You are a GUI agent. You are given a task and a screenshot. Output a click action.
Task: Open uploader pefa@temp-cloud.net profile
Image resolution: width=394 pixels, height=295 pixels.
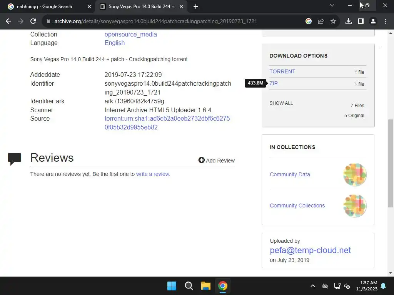point(311,250)
